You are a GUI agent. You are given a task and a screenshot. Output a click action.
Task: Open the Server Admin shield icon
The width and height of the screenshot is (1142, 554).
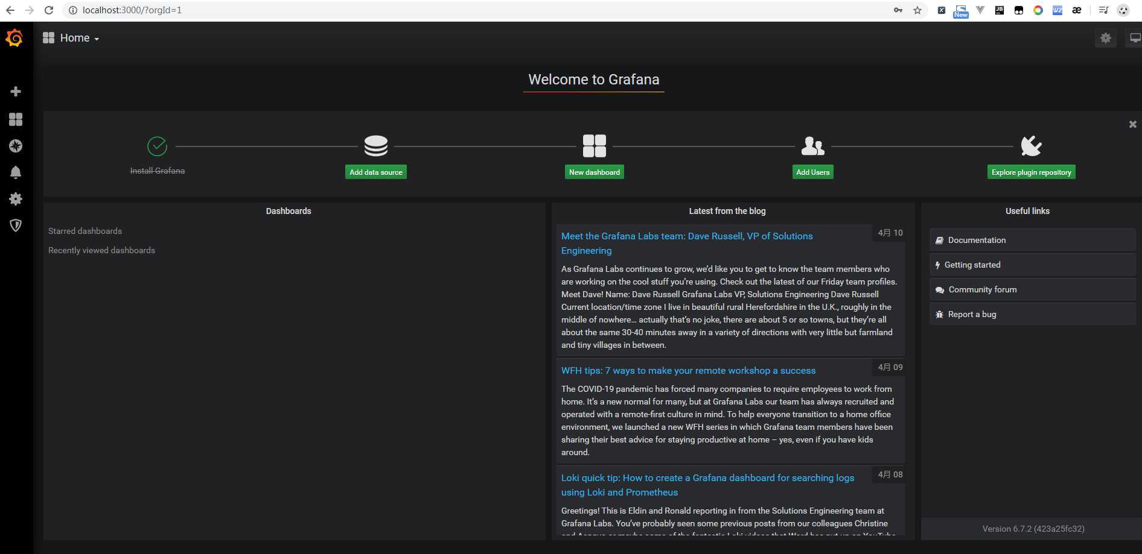(x=16, y=225)
